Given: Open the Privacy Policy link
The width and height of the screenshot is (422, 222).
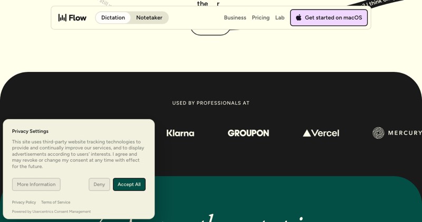Looking at the screenshot, I should tap(24, 202).
